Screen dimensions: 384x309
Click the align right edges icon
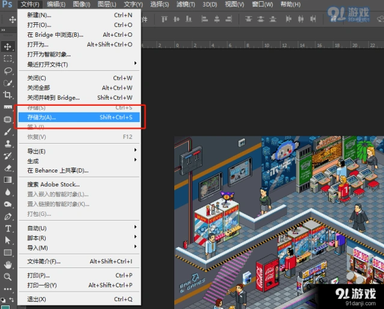tap(229, 19)
